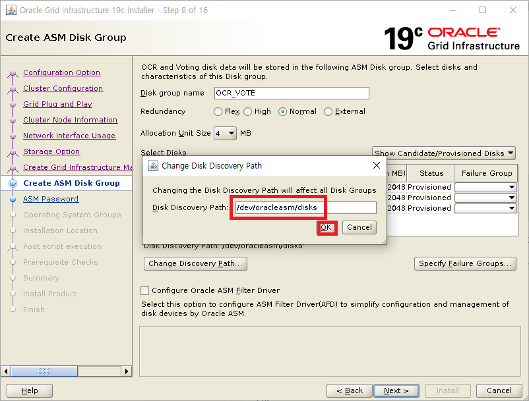Image resolution: width=529 pixels, height=401 pixels.
Task: Click the Next button
Action: click(396, 390)
